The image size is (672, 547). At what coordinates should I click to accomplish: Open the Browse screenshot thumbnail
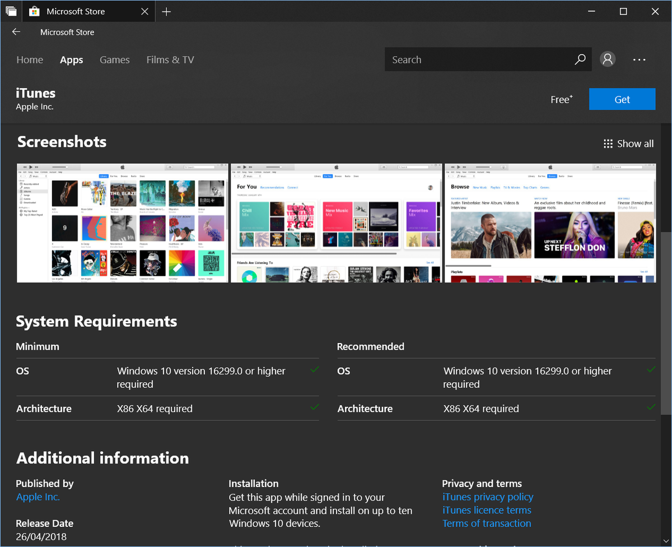click(x=550, y=223)
